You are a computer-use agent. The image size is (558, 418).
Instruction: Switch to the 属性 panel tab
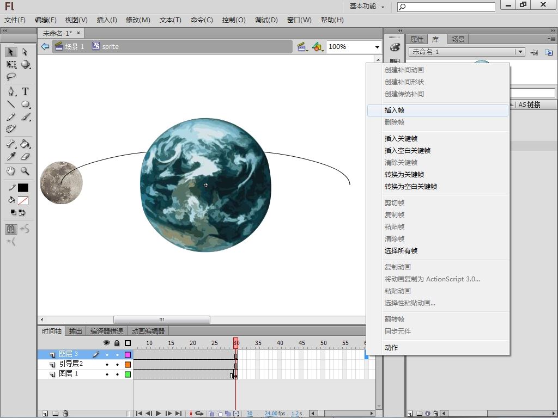tap(417, 39)
